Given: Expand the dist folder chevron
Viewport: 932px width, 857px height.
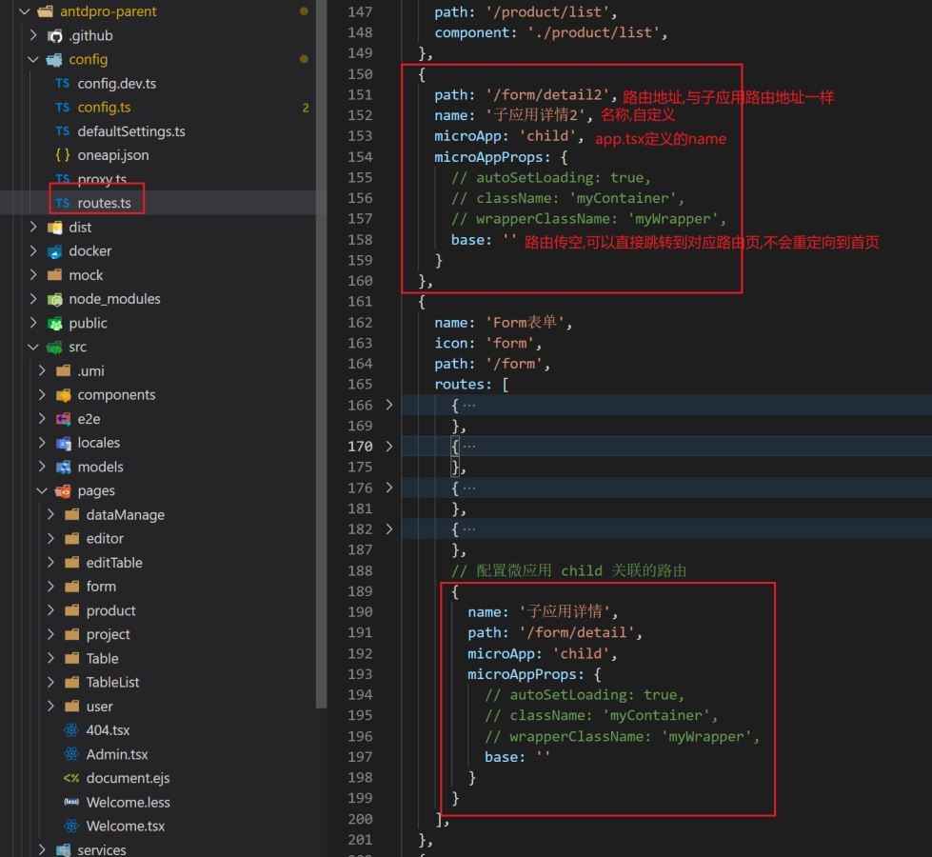Looking at the screenshot, I should (33, 227).
